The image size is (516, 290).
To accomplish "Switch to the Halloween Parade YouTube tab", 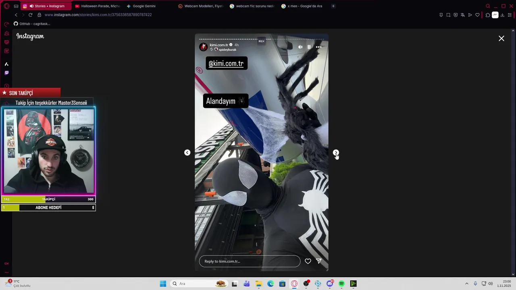I will pyautogui.click(x=97, y=6).
